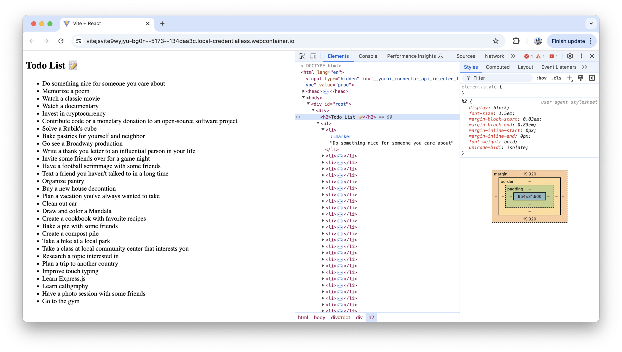Activate the inspect element picker icon
The image size is (622, 352).
[302, 56]
